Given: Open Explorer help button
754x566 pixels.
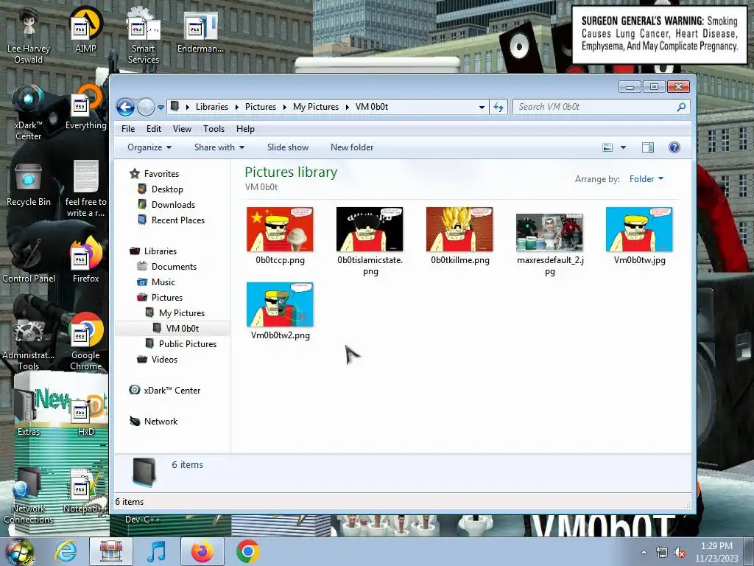Looking at the screenshot, I should [674, 147].
